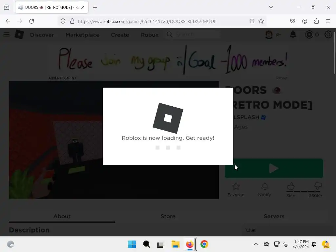336x252 pixels.
Task: Click the site security padlock icon
Action: tap(72, 21)
